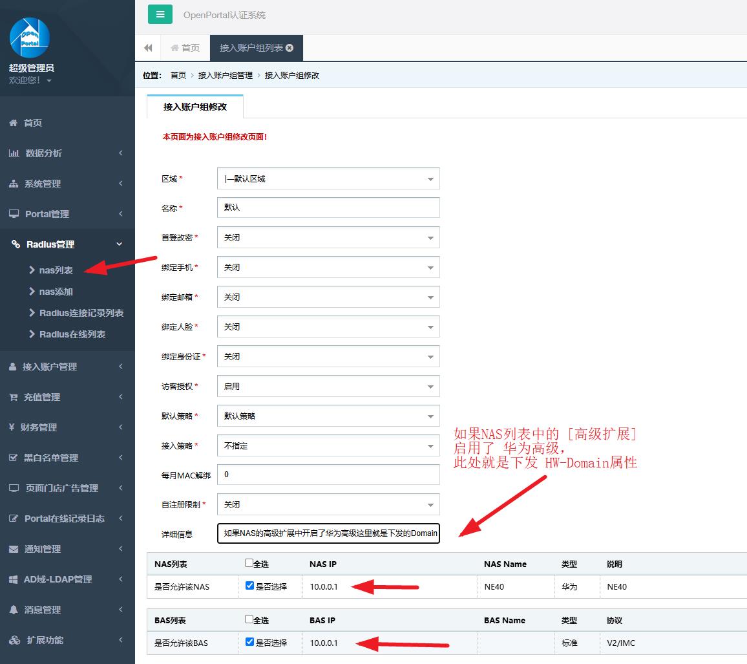The image size is (747, 664).
Task: Open the 默认策略 dropdown
Action: tap(328, 416)
